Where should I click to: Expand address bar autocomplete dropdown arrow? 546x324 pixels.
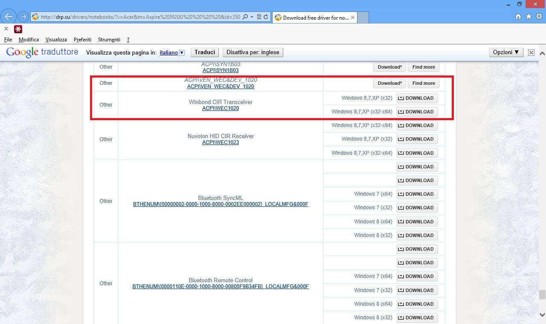[x=252, y=17]
